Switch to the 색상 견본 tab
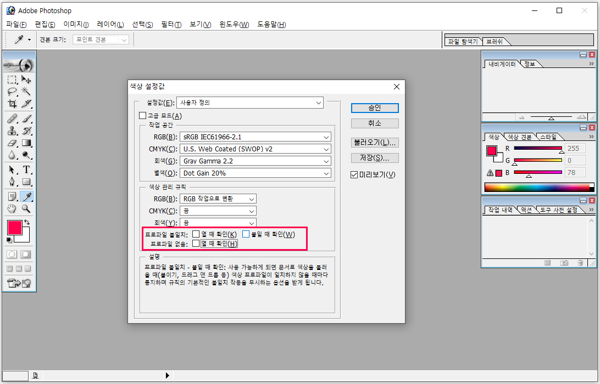This screenshot has width=600, height=384. [x=519, y=137]
